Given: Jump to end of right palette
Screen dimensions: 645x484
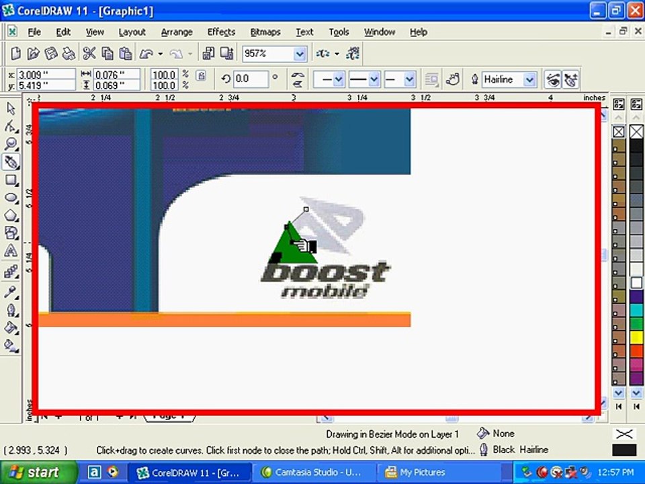Looking at the screenshot, I should pos(636,407).
